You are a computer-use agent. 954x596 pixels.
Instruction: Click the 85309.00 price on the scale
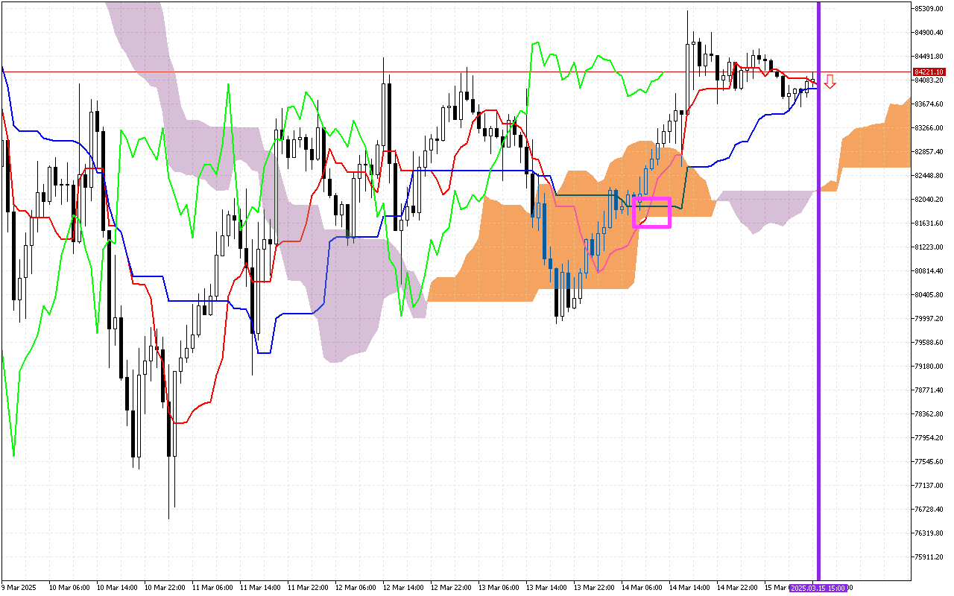pyautogui.click(x=929, y=9)
